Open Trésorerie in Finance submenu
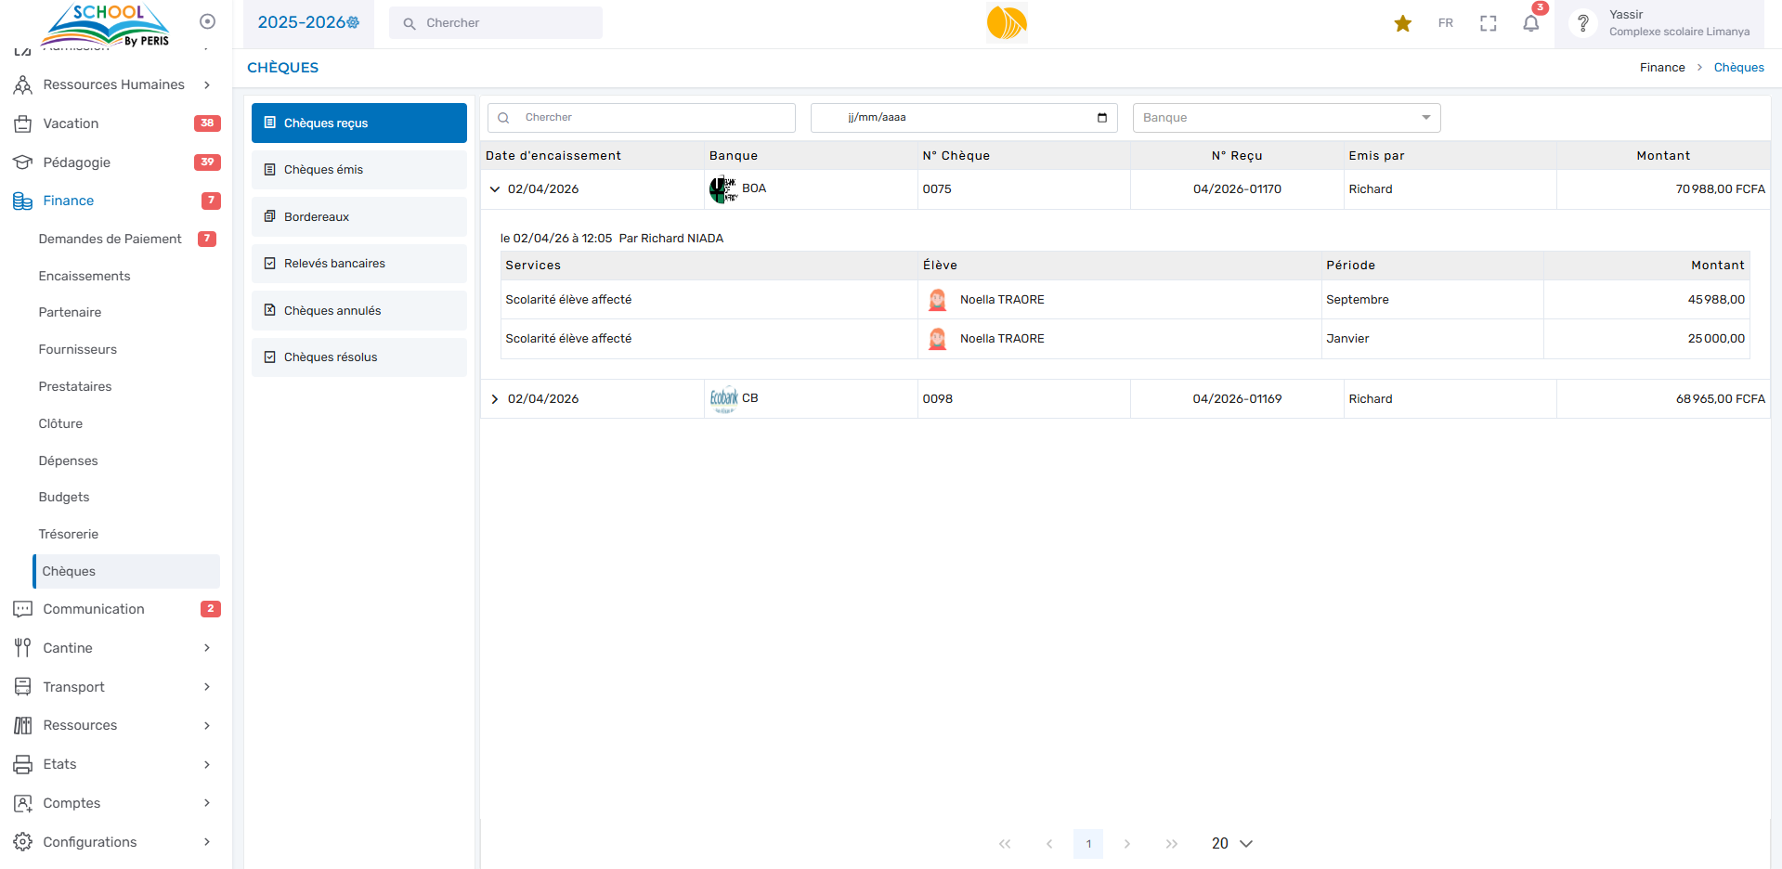Viewport: 1782px width, 869px height. [69, 534]
